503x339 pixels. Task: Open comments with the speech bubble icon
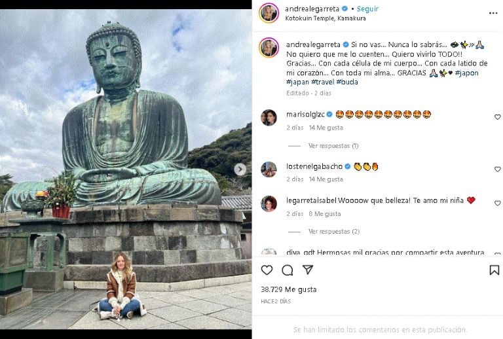click(287, 270)
